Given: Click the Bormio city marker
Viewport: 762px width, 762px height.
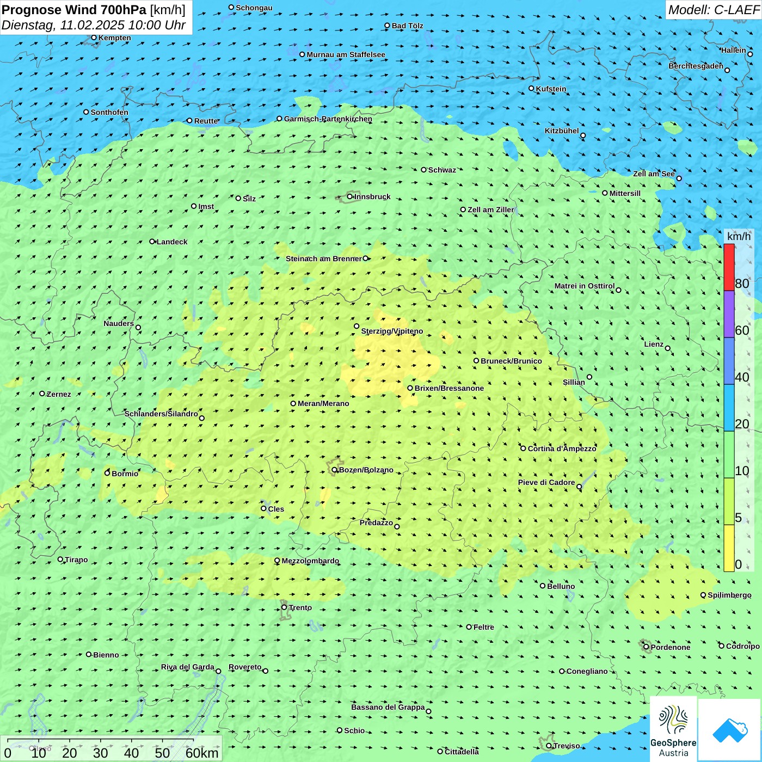Looking at the screenshot, I should (107, 473).
